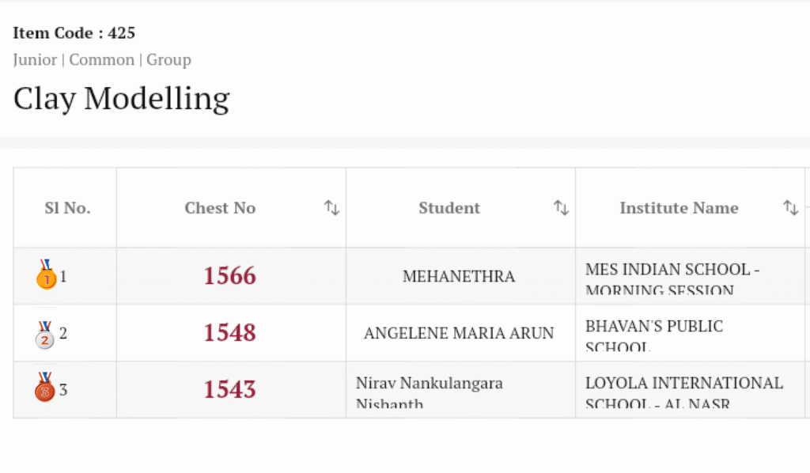Click student Nirav Nankulangara Nishanth

pyautogui.click(x=430, y=390)
